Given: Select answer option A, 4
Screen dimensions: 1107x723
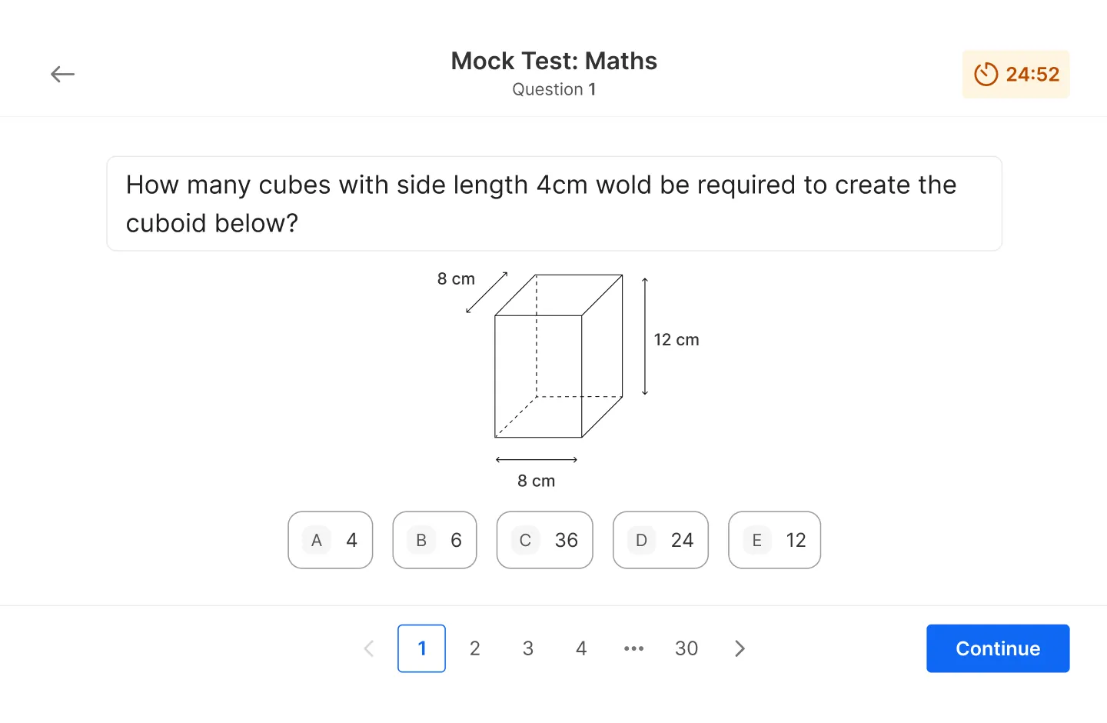Looking at the screenshot, I should (x=331, y=540).
